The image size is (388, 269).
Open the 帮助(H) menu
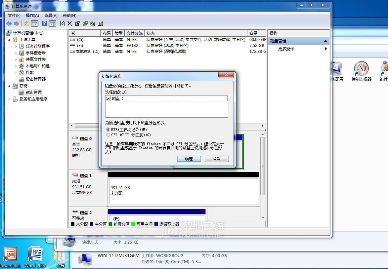coord(69,15)
